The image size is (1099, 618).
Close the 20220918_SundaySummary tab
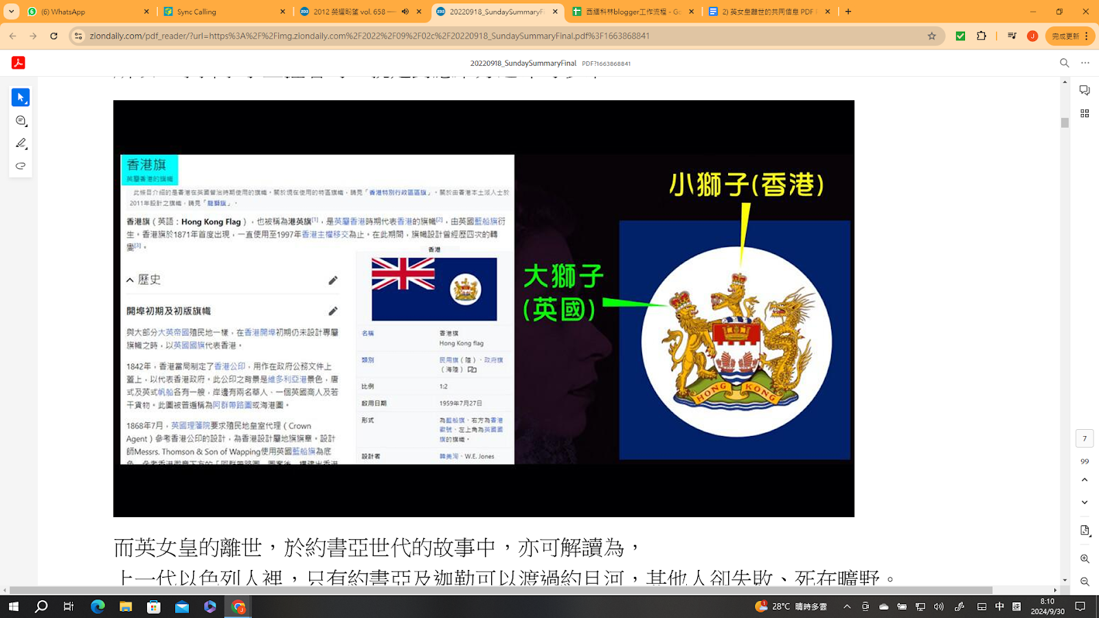tap(555, 12)
